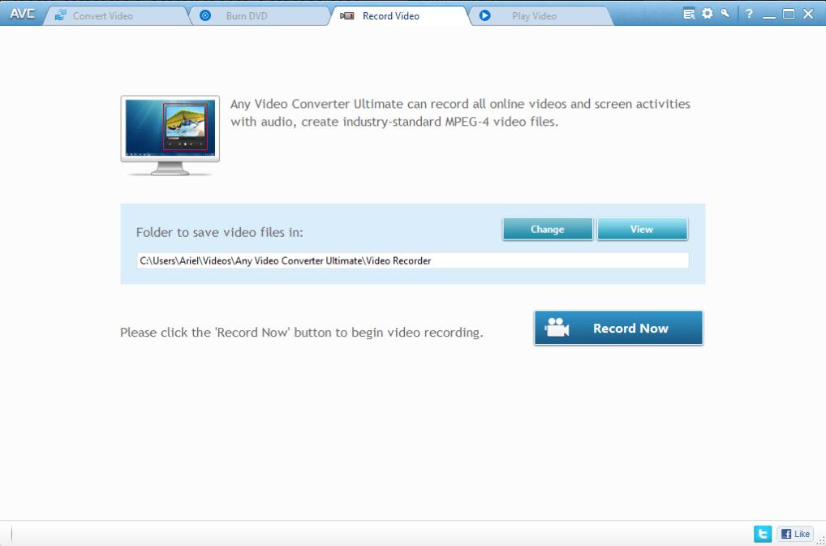Maximize the AVC window
This screenshot has width=826, height=546.
click(789, 15)
